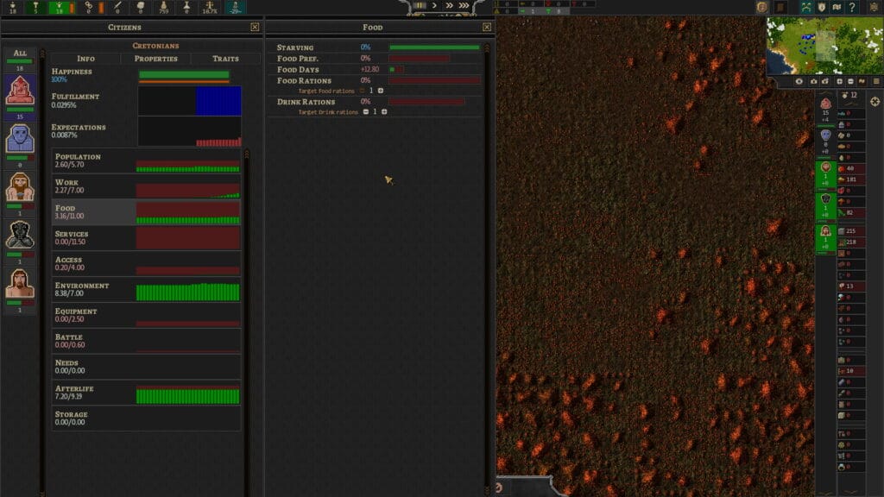Select the Afterlife stat row
The width and height of the screenshot is (884, 497).
(x=147, y=393)
